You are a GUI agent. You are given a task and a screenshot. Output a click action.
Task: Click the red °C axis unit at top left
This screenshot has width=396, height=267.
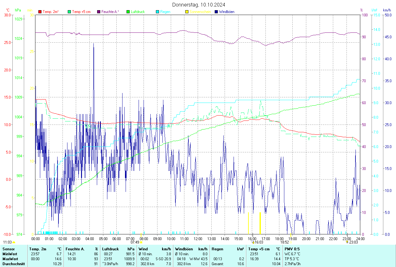8,10
